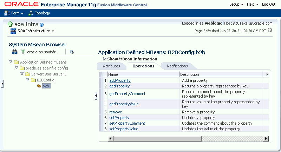This screenshot has height=152, width=281.
Task: Switch to the Attributes tab
Action: [111, 66]
